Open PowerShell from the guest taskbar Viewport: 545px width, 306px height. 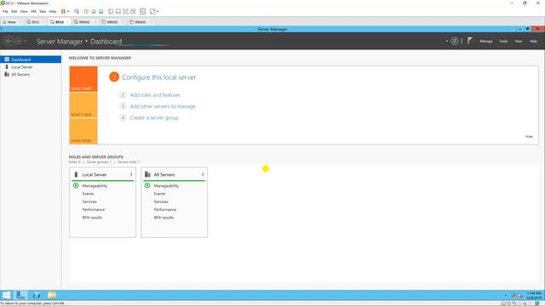(36, 295)
